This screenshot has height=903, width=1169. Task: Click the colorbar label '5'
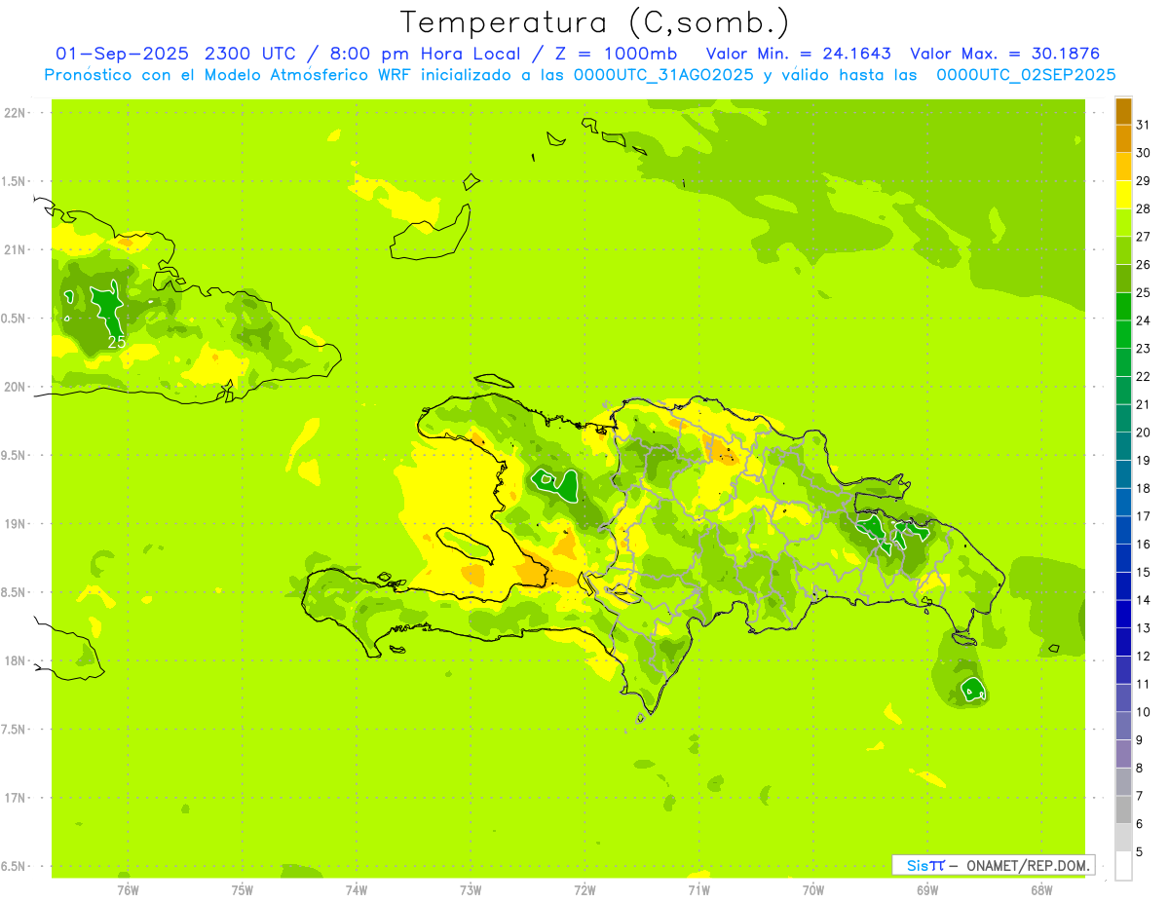1140,851
